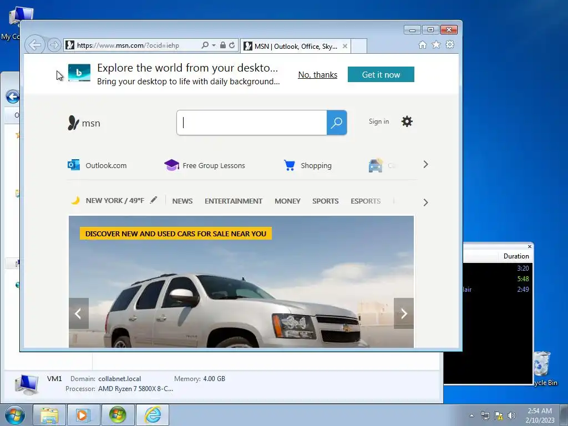Open the Windows Start menu

(x=15, y=415)
